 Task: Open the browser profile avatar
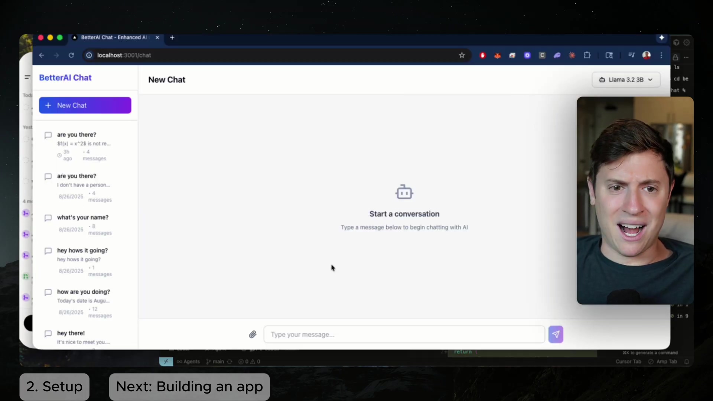[647, 55]
